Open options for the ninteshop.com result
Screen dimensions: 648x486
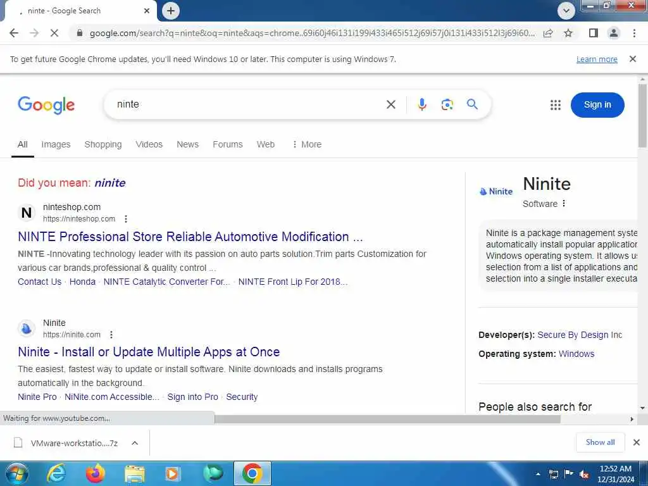[x=126, y=219]
